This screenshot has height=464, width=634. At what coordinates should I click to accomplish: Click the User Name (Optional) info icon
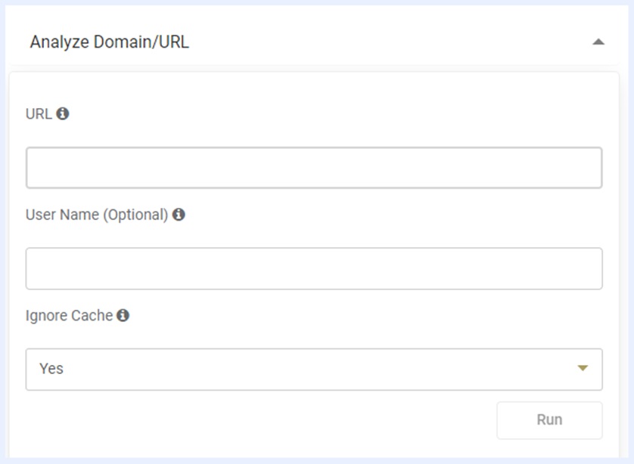click(179, 215)
